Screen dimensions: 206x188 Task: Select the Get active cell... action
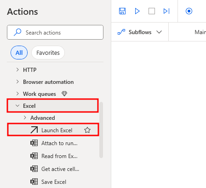pos(53,169)
